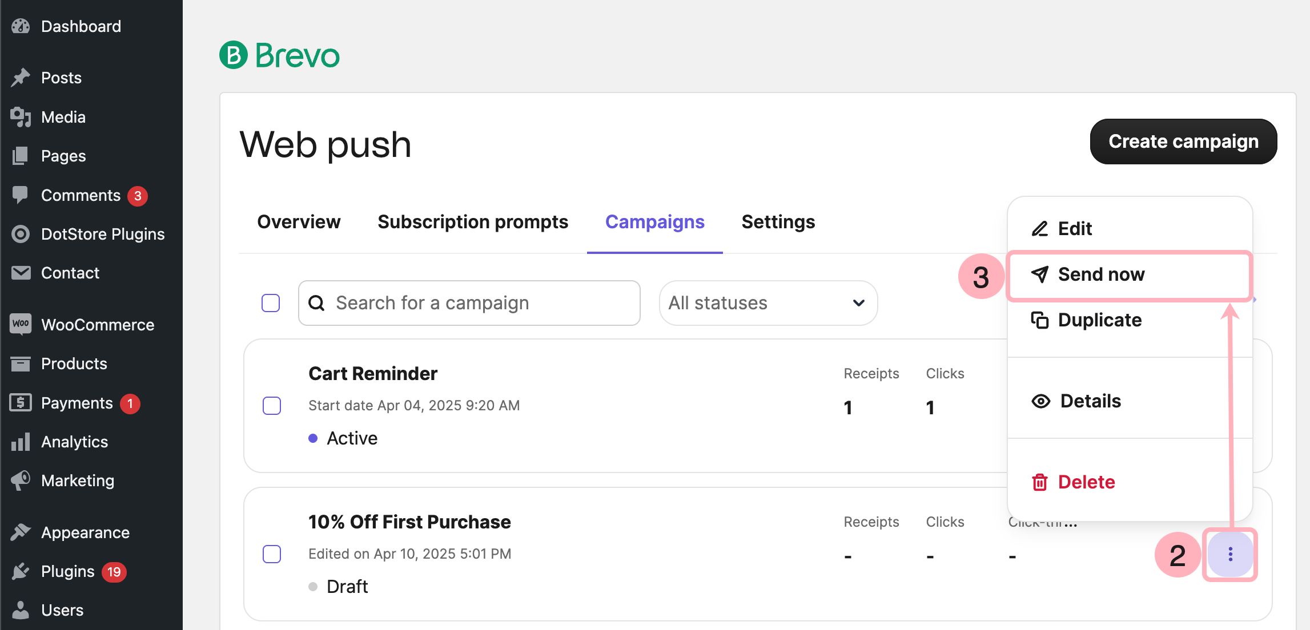Select the 10% Off First Purchase checkbox
The height and width of the screenshot is (630, 1310).
click(272, 554)
